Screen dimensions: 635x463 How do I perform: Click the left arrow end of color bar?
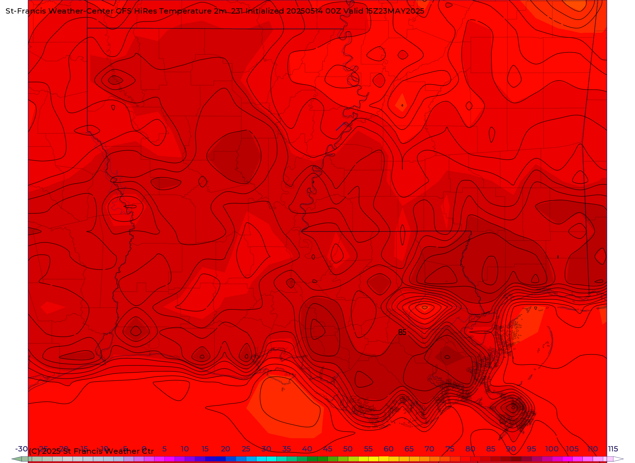[17, 459]
